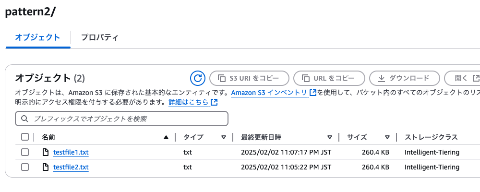Check the testfile2.txt row checkbox

click(x=25, y=167)
